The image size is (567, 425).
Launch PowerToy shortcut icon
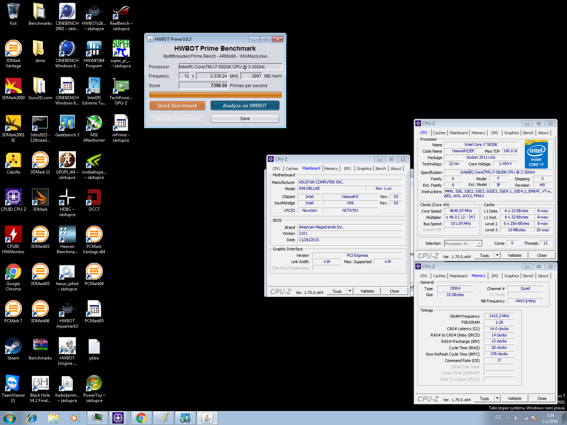click(94, 389)
